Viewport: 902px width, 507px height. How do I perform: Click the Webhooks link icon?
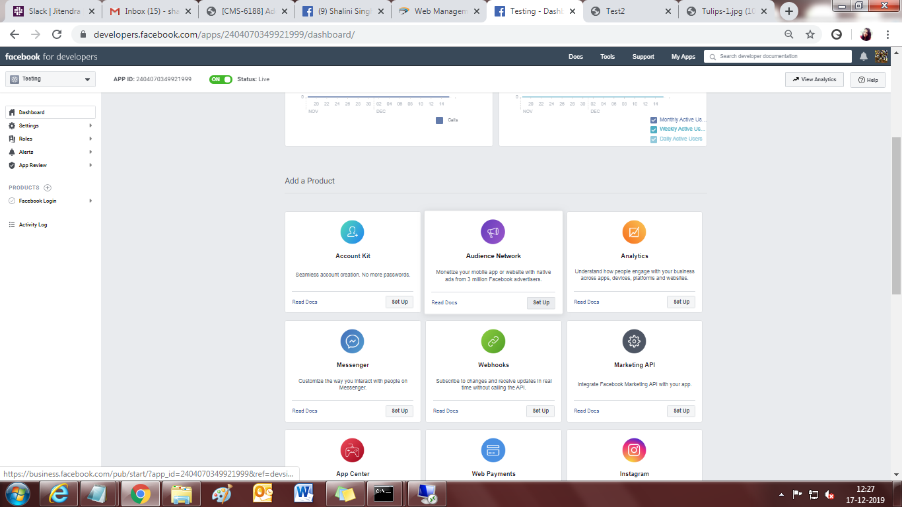pos(493,341)
